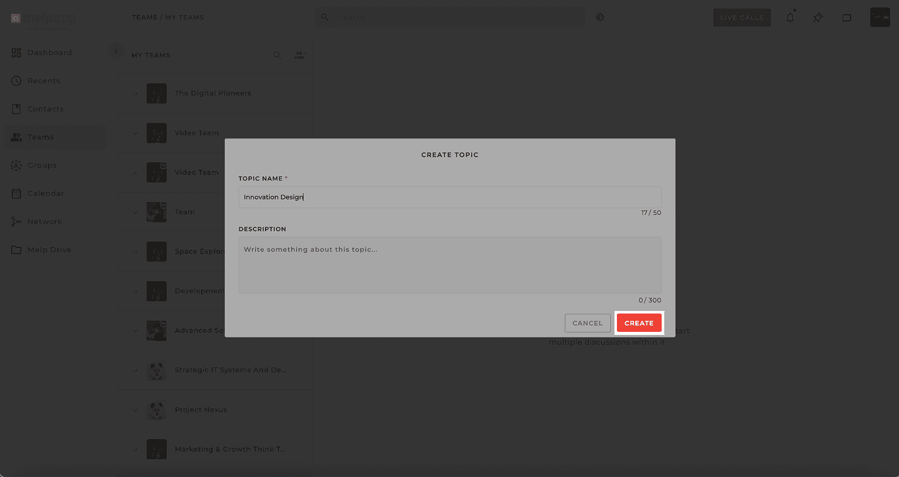Image resolution: width=899 pixels, height=477 pixels.
Task: Open notifications via the bell icon
Action: 790,18
